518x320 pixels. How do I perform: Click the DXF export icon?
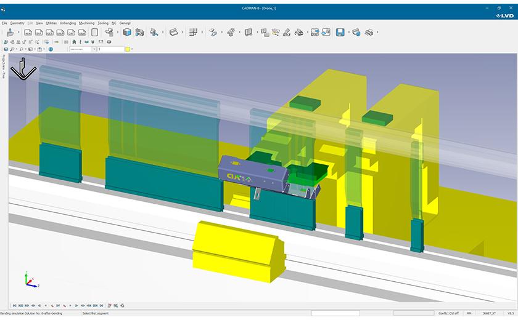pos(315,32)
